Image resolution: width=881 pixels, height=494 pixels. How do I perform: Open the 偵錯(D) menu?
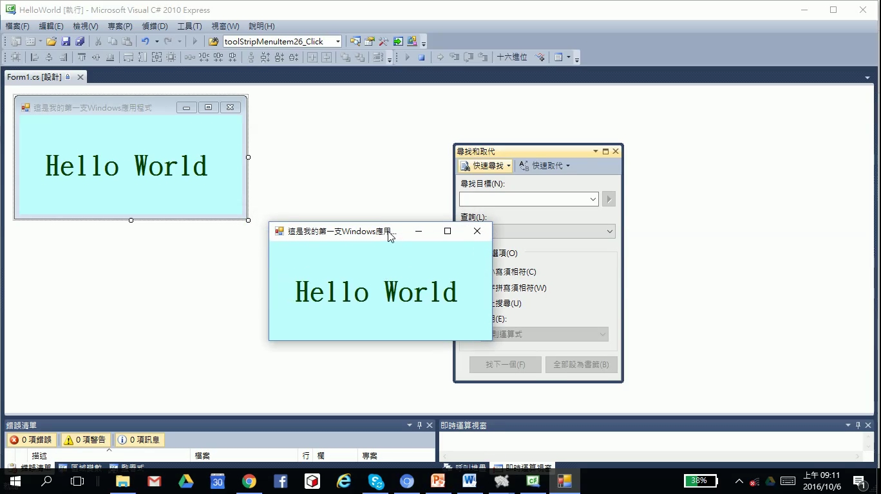tap(155, 26)
